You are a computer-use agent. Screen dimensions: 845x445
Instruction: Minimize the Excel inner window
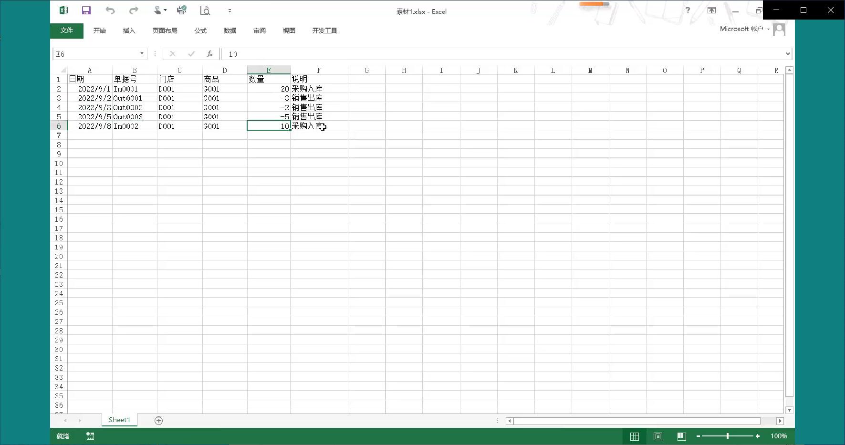(735, 11)
